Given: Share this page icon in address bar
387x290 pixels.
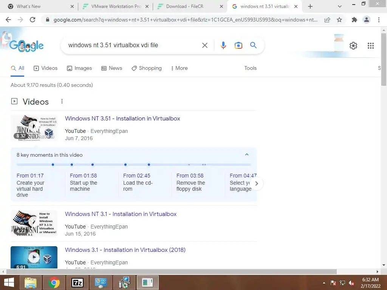Looking at the screenshot, I should point(327,20).
